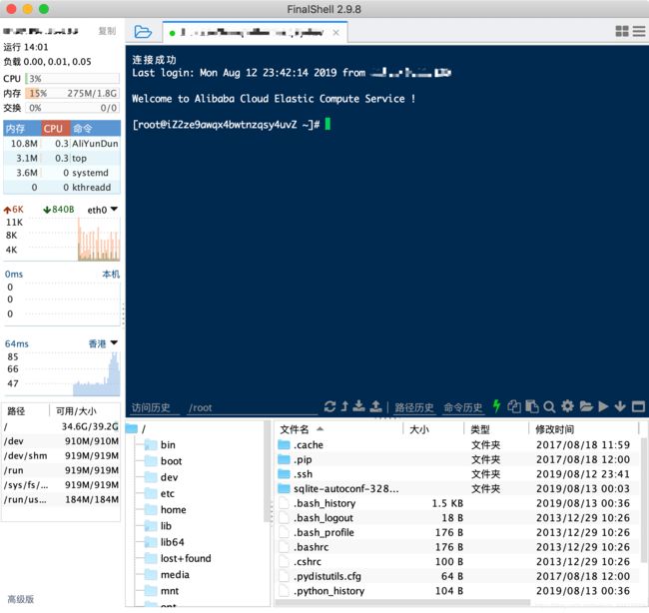Viewport: 649px width, 613px height.
Task: Sort processes by the CPU column
Action: click(56, 129)
